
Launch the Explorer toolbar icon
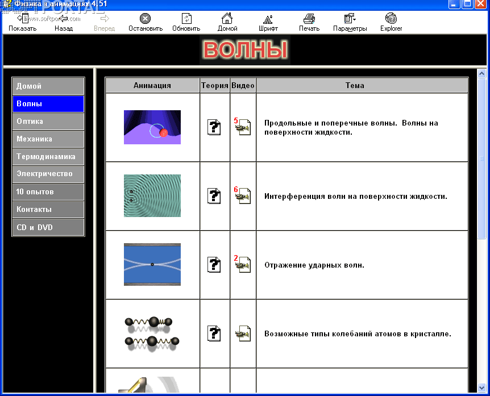click(x=391, y=19)
